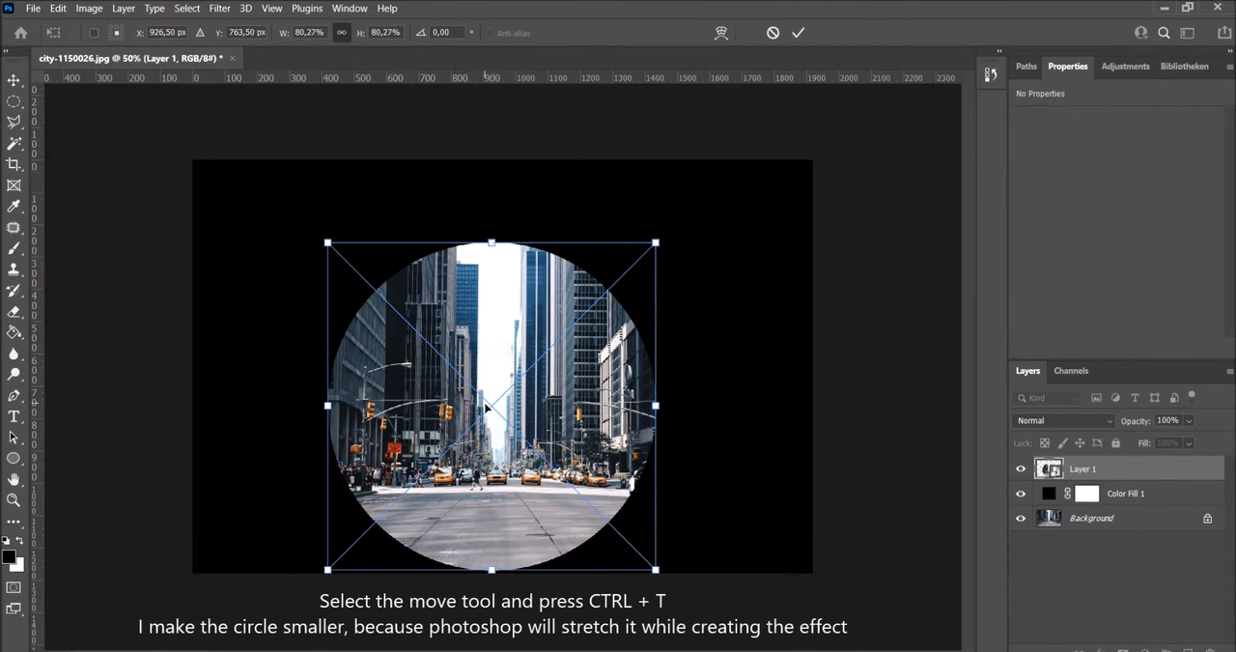Image resolution: width=1236 pixels, height=652 pixels.
Task: Select the Blur tool
Action: tap(14, 354)
